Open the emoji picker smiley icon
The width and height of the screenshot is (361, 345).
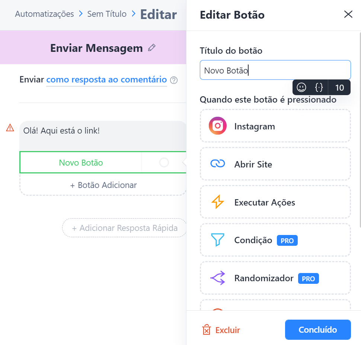[x=301, y=87]
